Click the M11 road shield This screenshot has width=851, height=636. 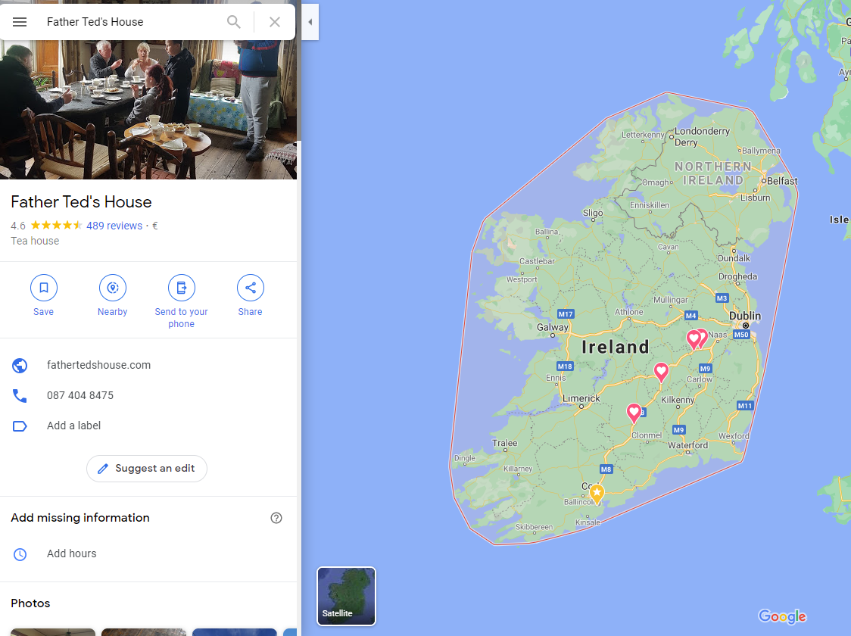745,406
